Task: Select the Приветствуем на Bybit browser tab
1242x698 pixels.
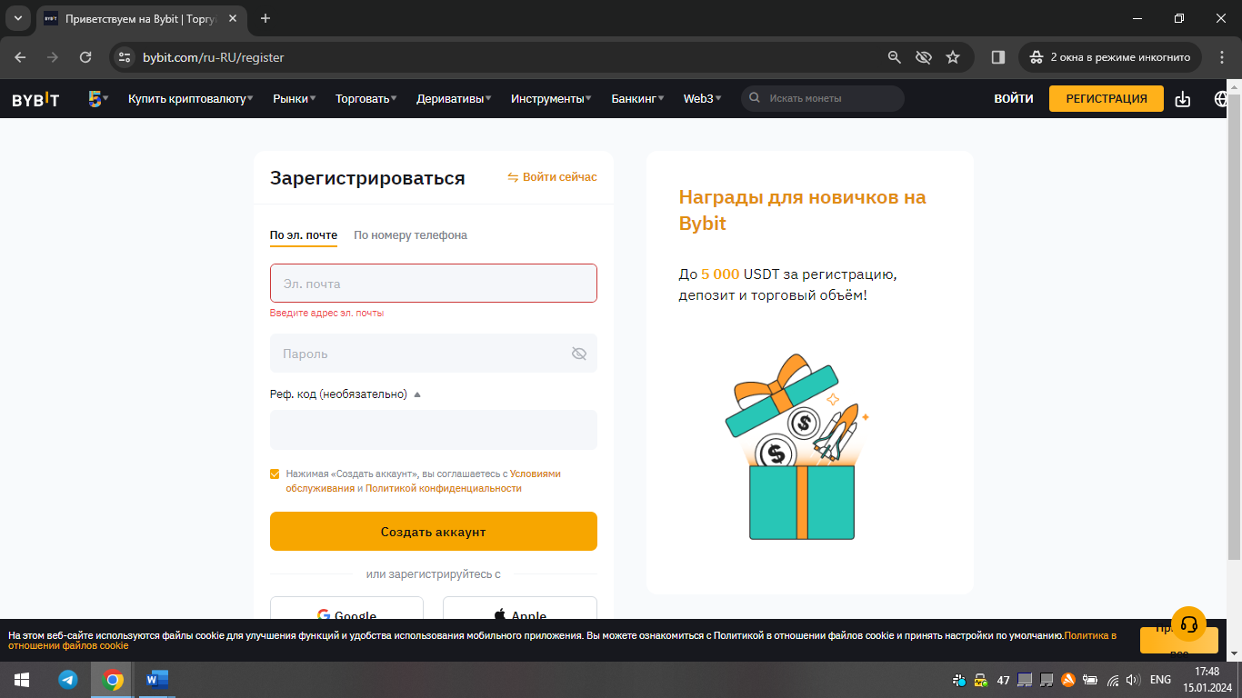Action: tap(141, 18)
